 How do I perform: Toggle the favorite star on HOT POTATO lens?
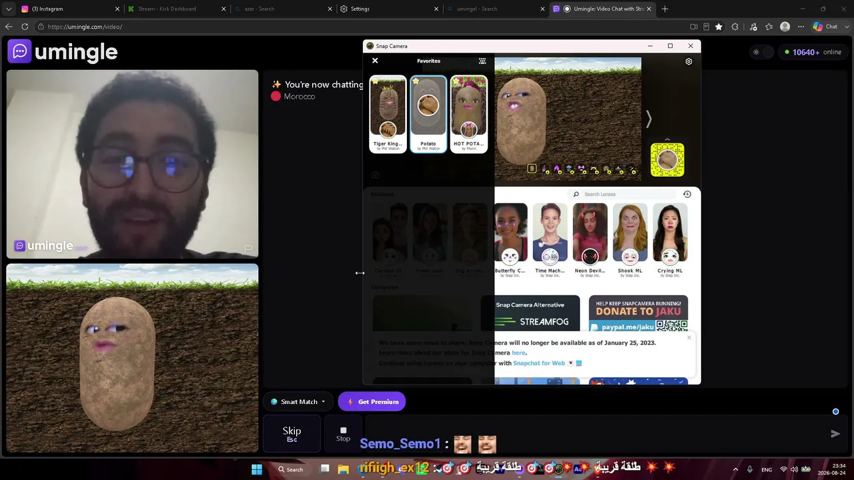pyautogui.click(x=456, y=81)
